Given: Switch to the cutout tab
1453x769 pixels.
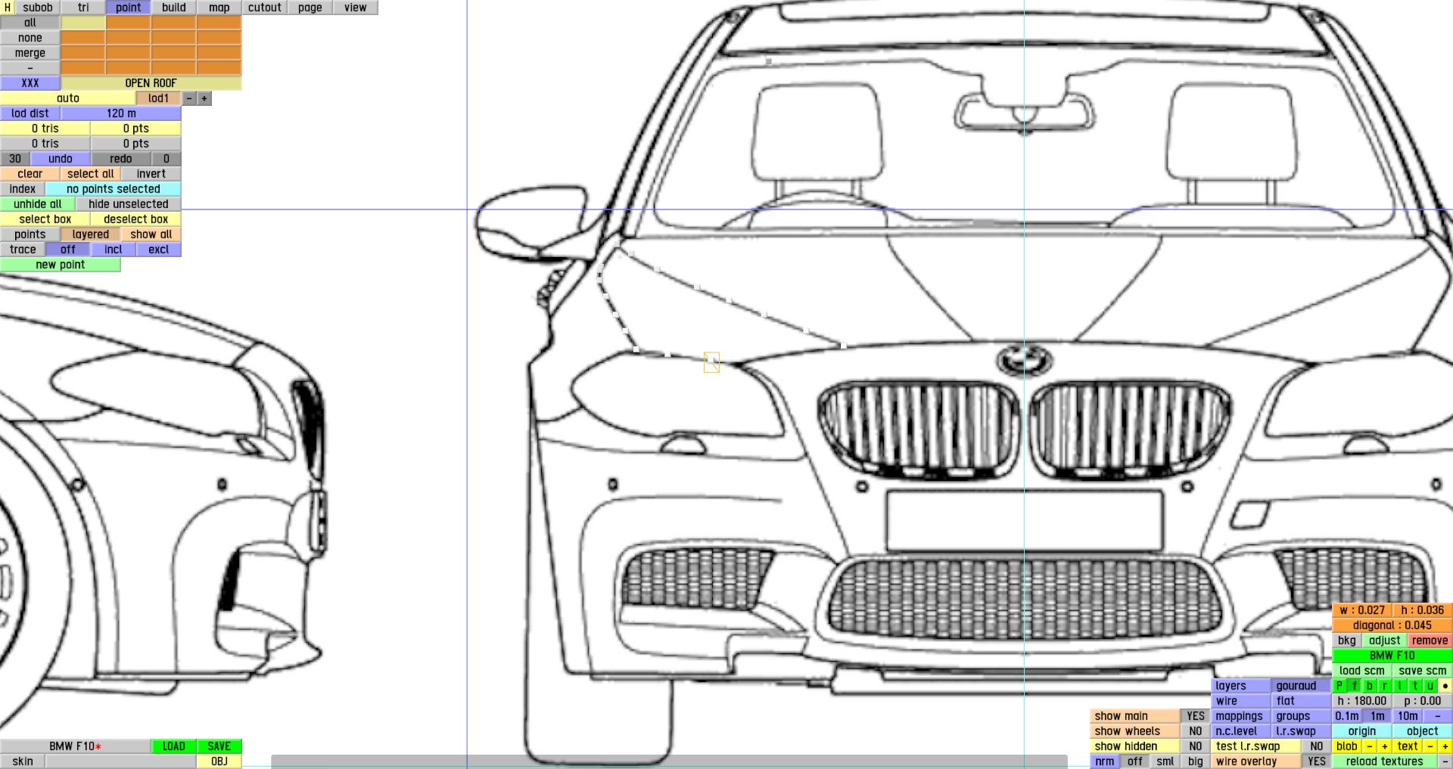Looking at the screenshot, I should click(x=265, y=8).
